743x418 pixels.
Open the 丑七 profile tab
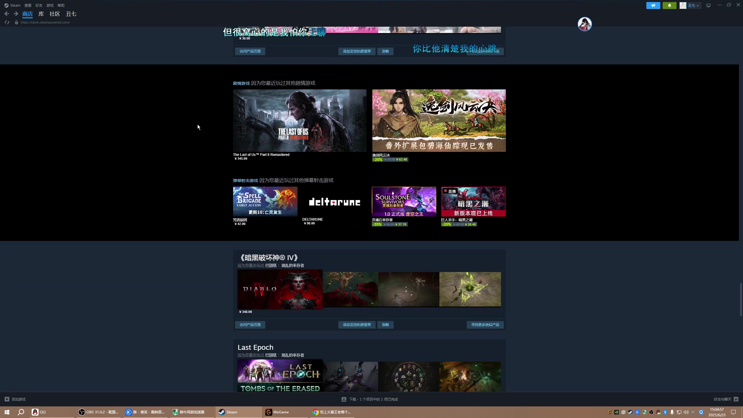(x=71, y=14)
